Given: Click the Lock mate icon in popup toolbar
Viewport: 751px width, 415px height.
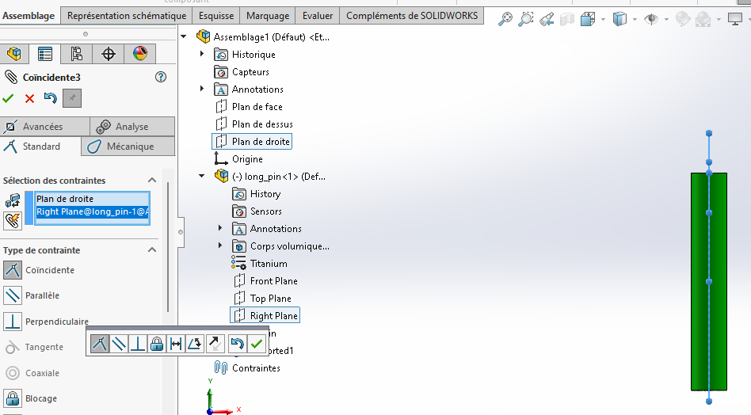Looking at the screenshot, I should [157, 344].
